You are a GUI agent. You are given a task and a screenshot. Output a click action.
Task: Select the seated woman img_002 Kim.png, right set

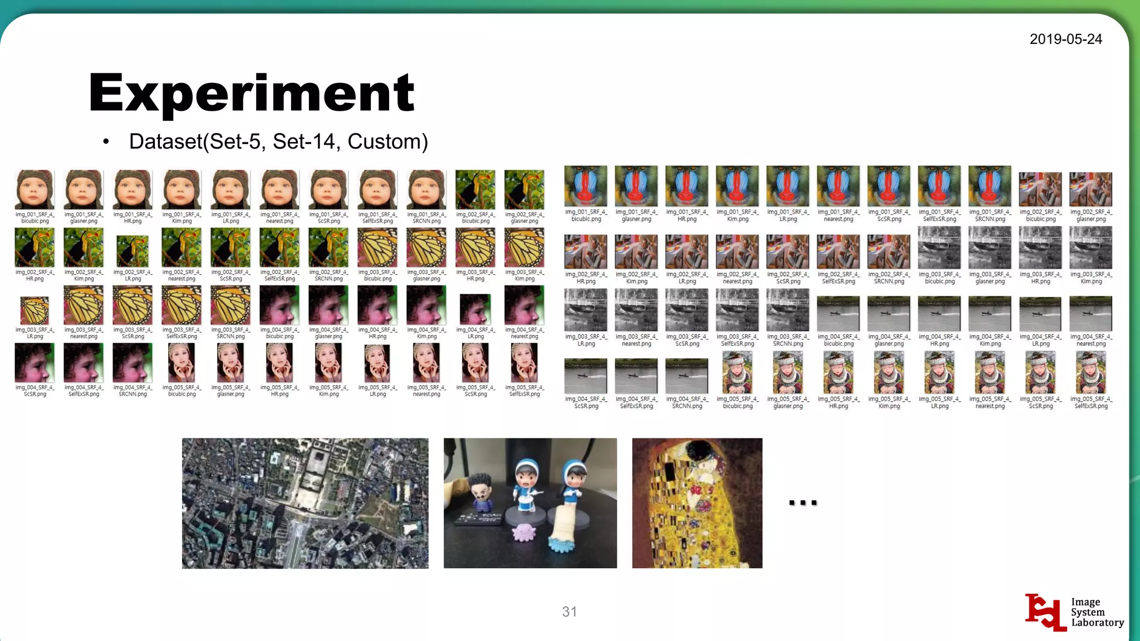click(x=636, y=252)
